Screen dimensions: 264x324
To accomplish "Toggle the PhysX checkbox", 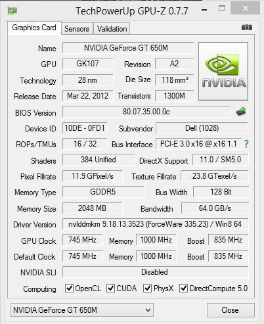I will [x=147, y=288].
